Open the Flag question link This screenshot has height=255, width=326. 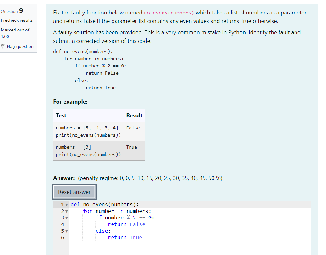click(20, 46)
